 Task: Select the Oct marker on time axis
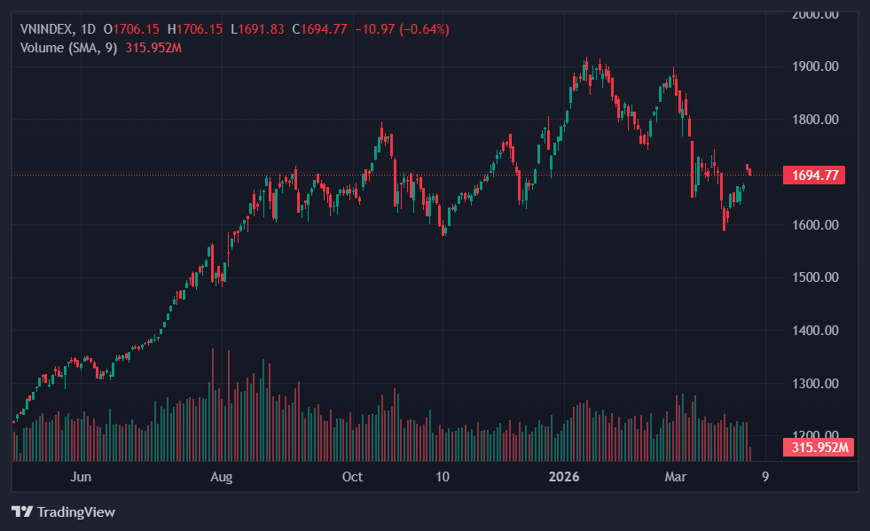coord(352,477)
